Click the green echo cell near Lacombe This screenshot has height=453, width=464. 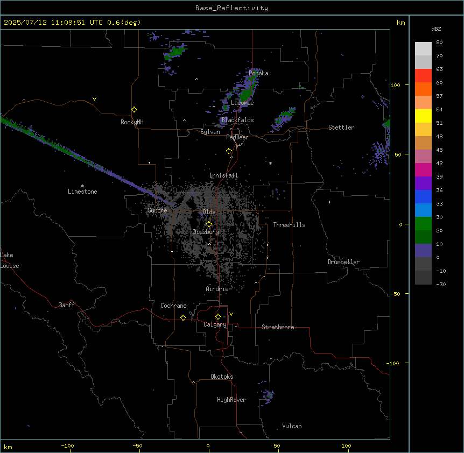click(x=245, y=95)
